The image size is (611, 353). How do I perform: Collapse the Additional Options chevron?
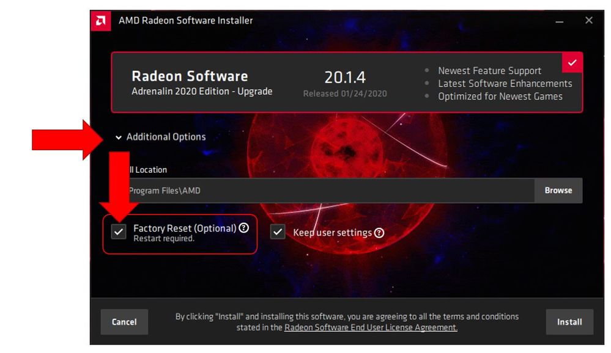(119, 137)
